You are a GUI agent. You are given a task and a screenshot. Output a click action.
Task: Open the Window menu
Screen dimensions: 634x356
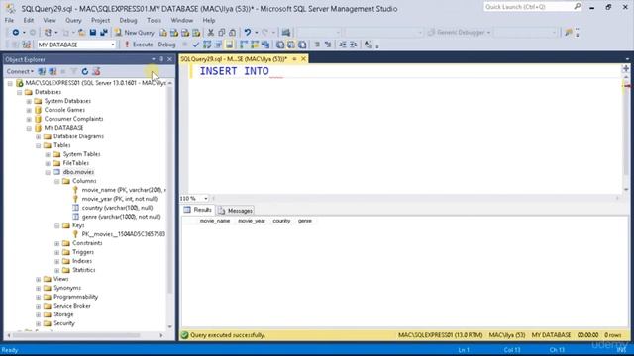pos(182,20)
